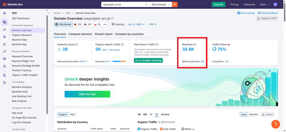This screenshot has width=286, height=132.
Task: Open the Home icon in left rail
Action: tap(4, 13)
